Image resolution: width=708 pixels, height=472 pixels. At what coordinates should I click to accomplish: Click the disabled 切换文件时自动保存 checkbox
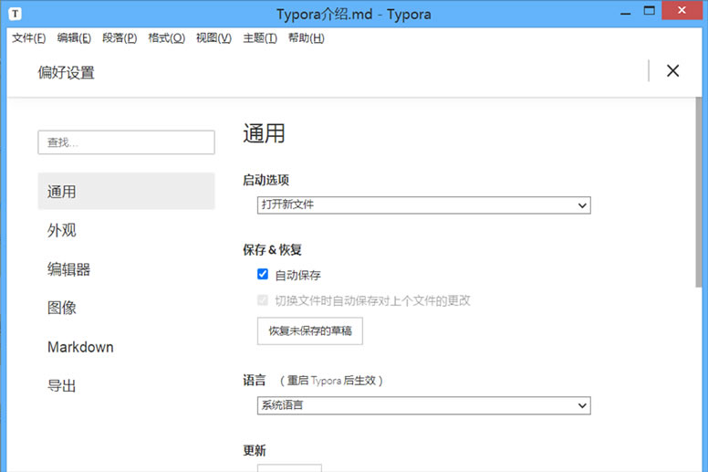click(263, 300)
